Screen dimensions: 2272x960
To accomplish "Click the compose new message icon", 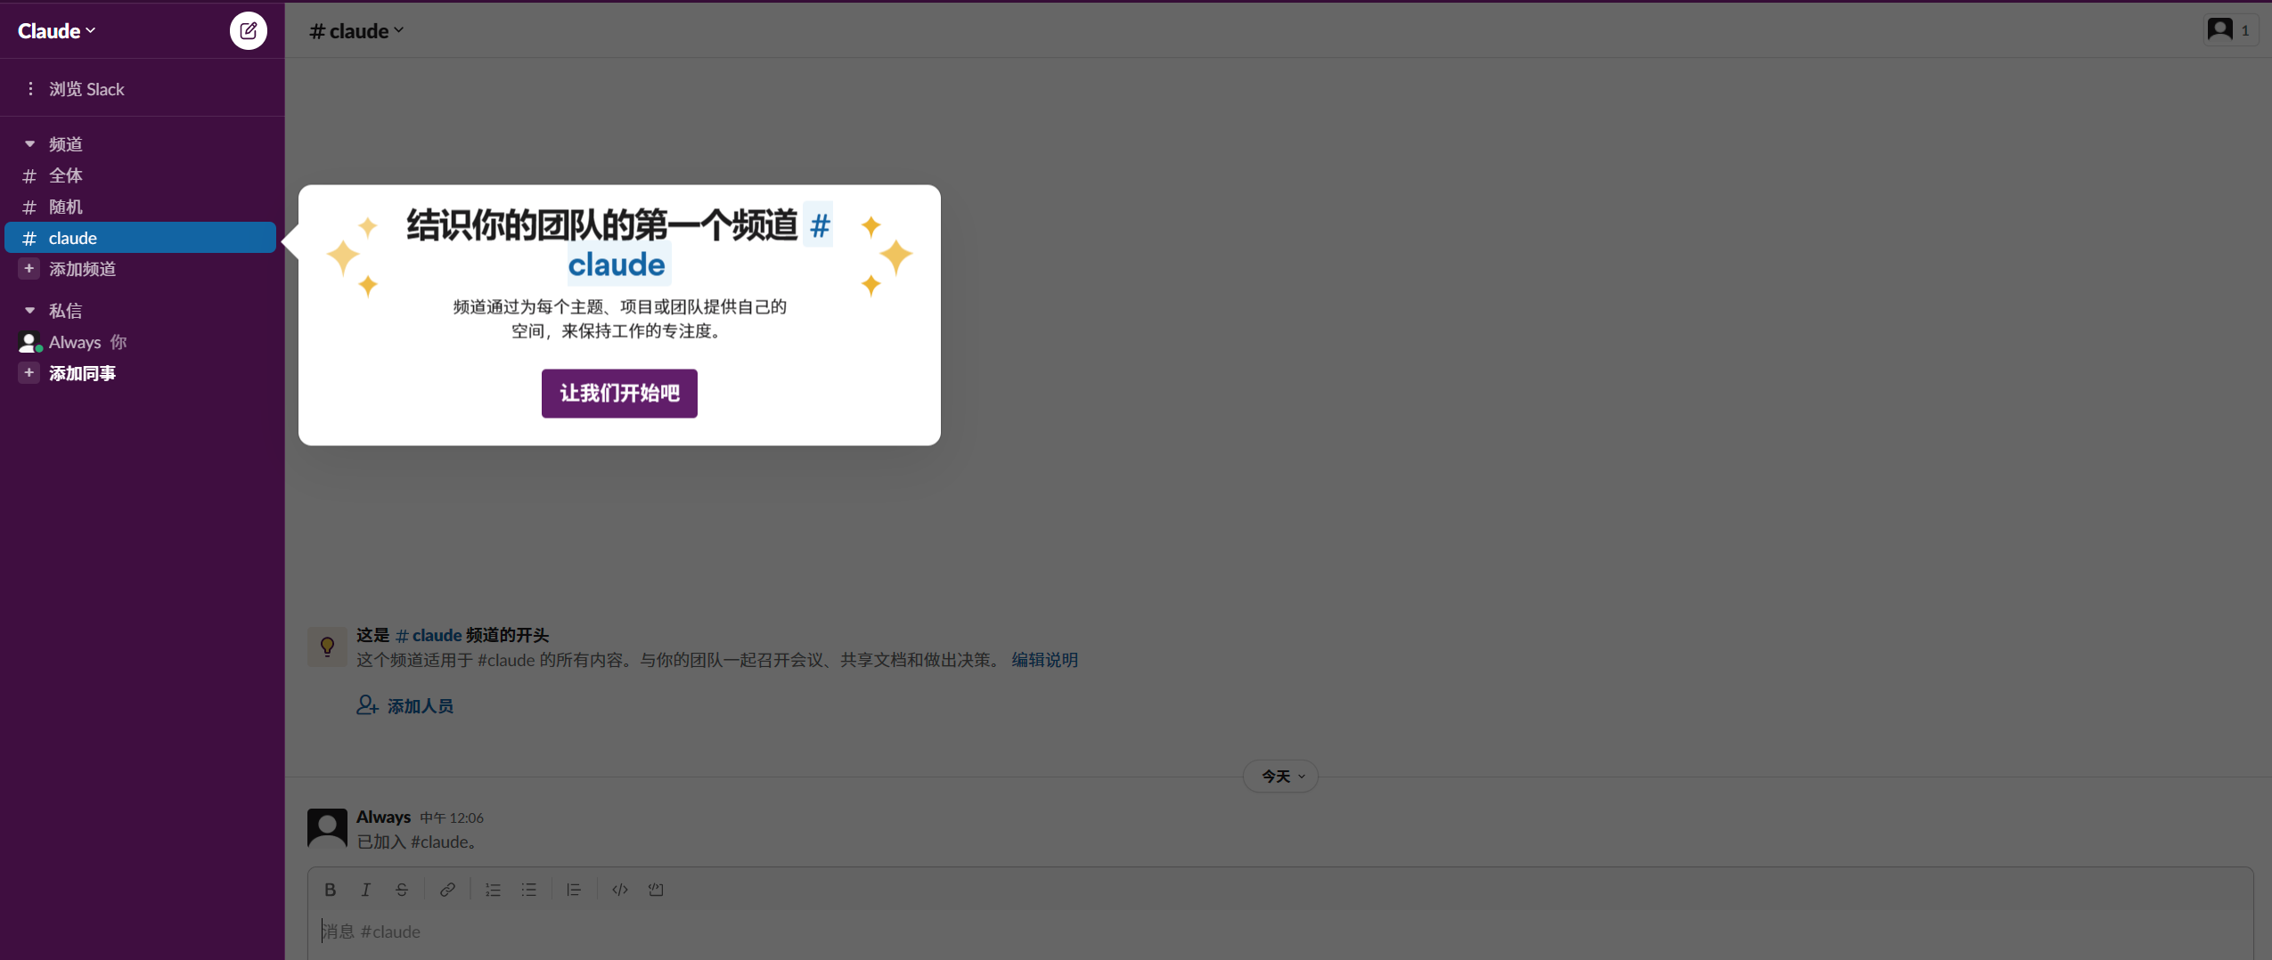I will (x=249, y=31).
